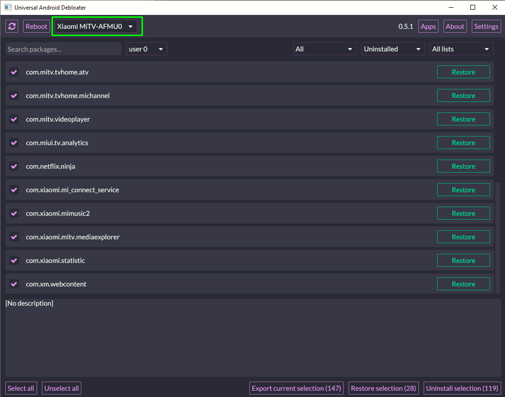505x397 pixels.
Task: Uncheck com.netflix.ninja checkbox
Action: tap(14, 166)
